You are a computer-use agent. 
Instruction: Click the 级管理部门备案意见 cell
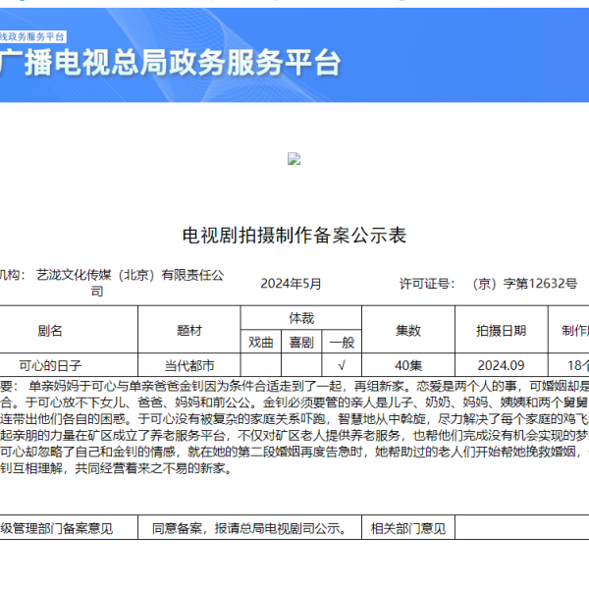pos(69,528)
